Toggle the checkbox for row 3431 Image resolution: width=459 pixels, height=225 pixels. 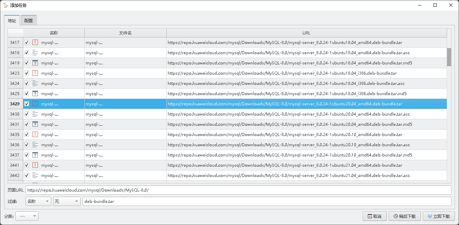click(x=27, y=124)
